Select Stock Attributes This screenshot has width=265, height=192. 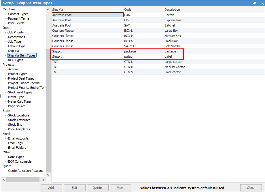(19, 120)
